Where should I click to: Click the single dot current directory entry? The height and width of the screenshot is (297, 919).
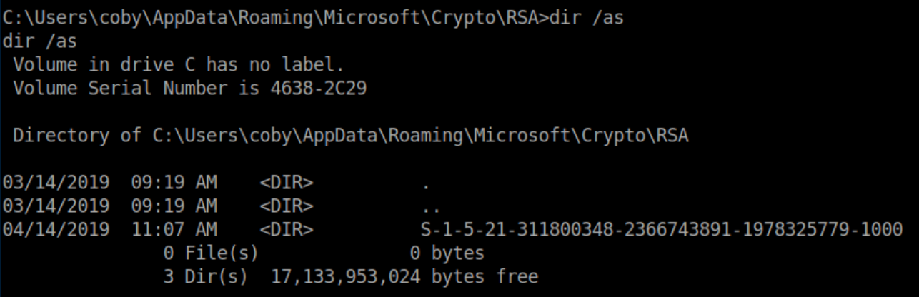pyautogui.click(x=426, y=184)
